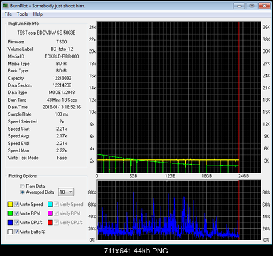Click the green Write RPM color swatch

[10, 213]
